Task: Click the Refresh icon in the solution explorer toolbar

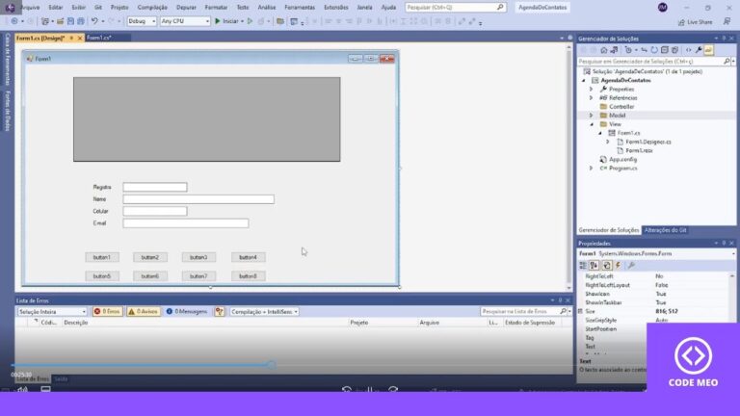Action: pos(654,50)
